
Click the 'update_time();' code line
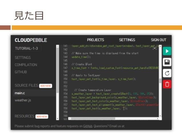[81, 57]
